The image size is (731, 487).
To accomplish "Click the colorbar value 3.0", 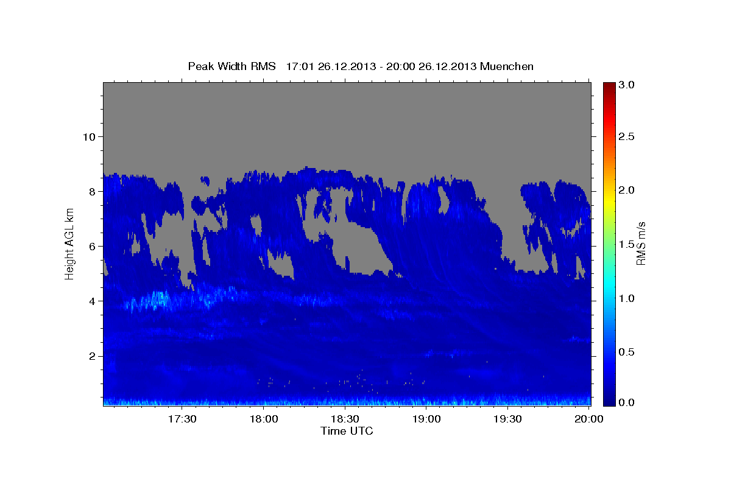I will point(627,85).
